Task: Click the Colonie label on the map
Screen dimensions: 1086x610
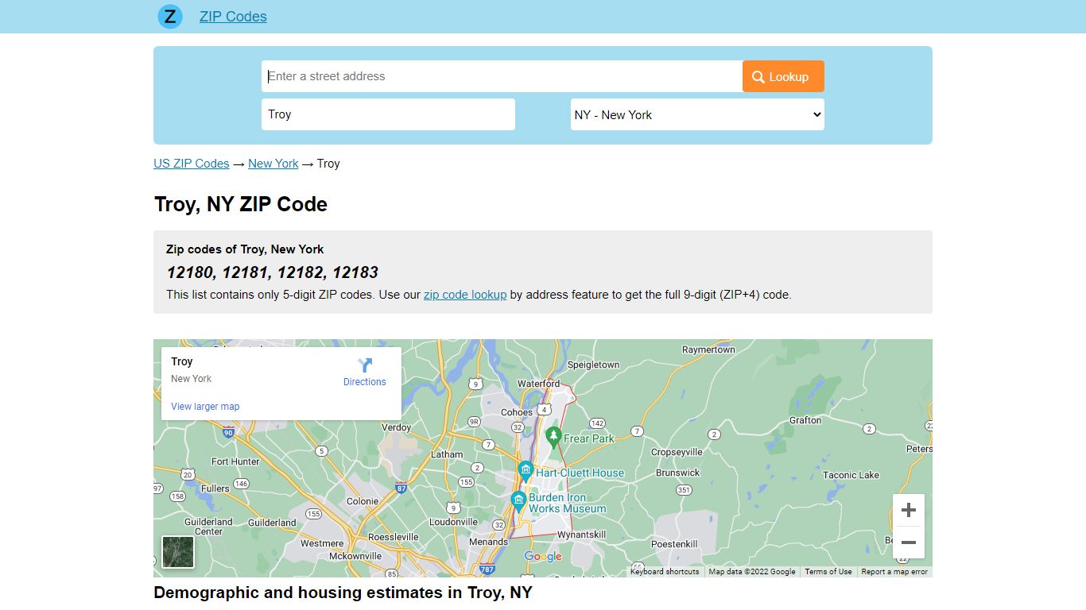Action: pyautogui.click(x=363, y=501)
